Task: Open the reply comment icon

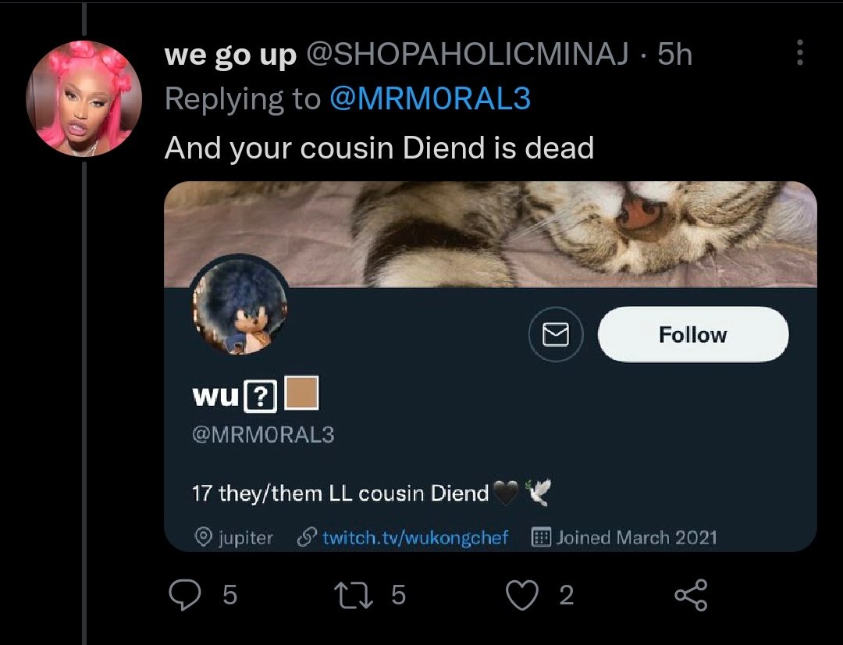Action: (184, 595)
